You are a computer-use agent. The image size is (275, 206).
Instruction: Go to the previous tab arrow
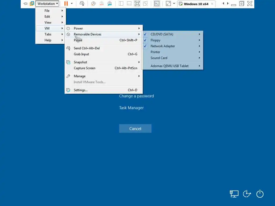pos(223,3)
